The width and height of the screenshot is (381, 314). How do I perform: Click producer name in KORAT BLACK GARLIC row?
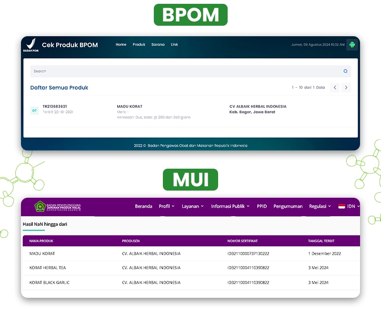[x=151, y=283]
